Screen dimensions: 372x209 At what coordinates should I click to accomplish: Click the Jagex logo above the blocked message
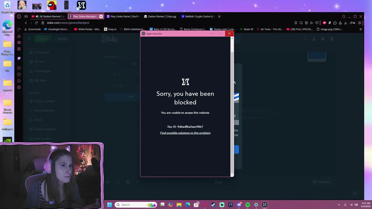(185, 82)
